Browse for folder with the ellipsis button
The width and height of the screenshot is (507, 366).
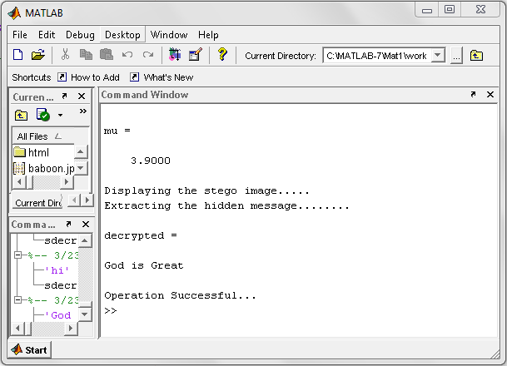(456, 56)
